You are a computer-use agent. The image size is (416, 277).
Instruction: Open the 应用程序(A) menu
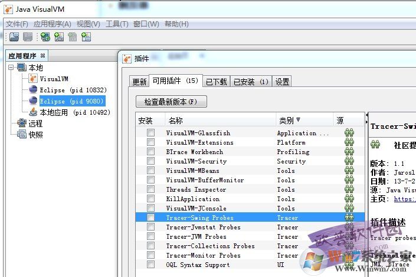tap(53, 24)
